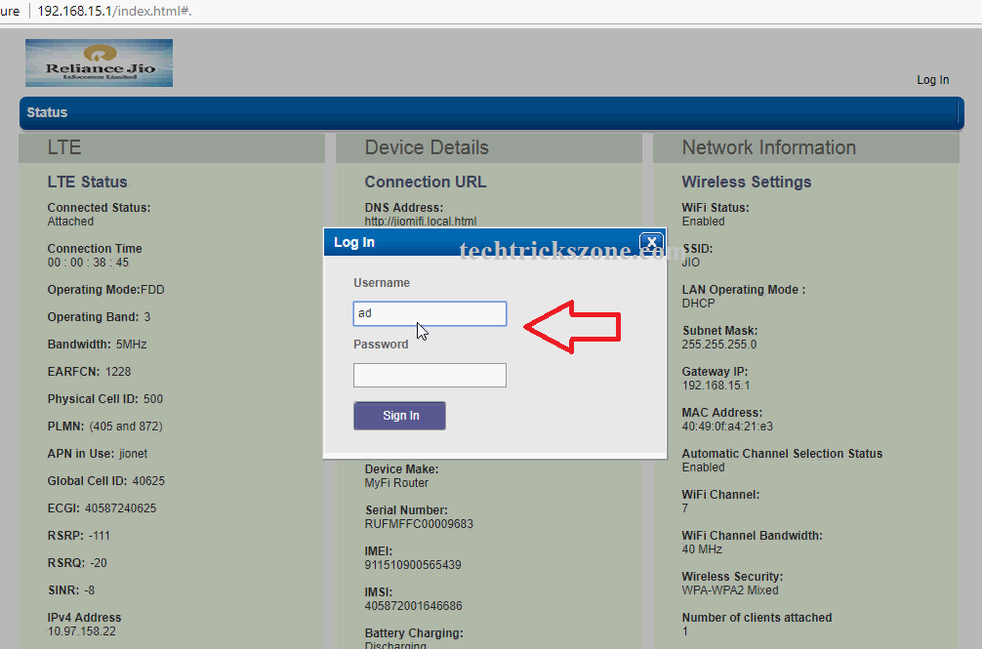The width and height of the screenshot is (982, 649).
Task: Click the Connection URL heading
Action: (x=425, y=183)
